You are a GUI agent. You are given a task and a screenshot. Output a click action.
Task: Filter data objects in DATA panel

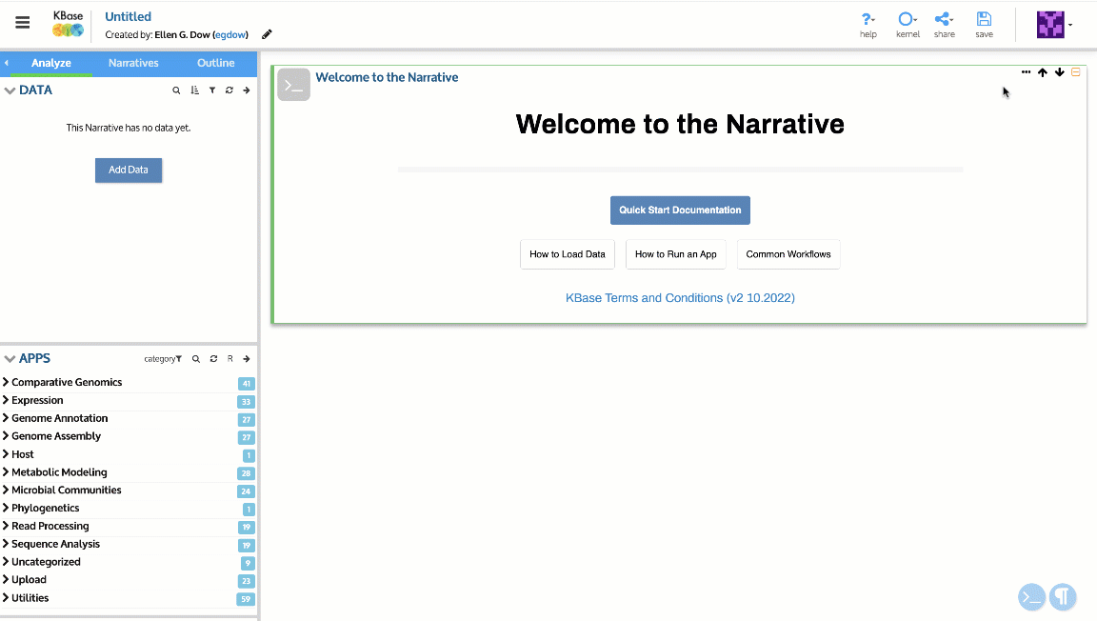(x=212, y=90)
